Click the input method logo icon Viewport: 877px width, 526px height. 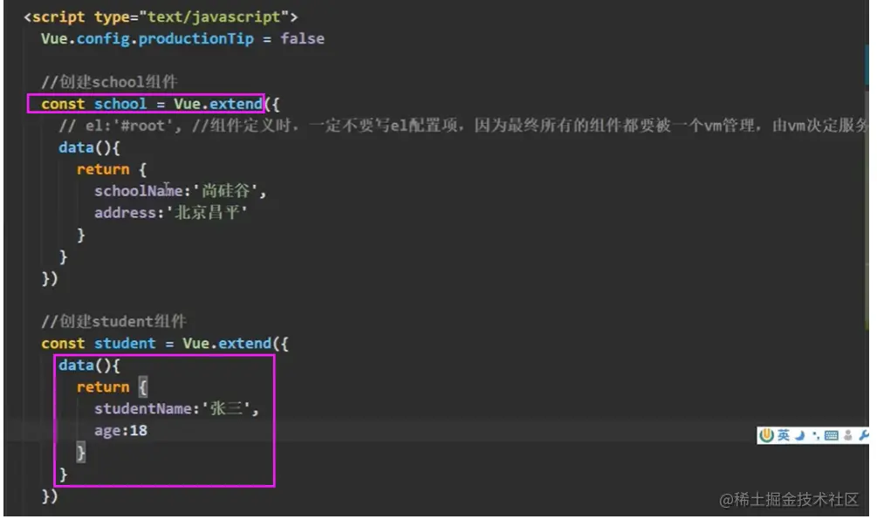pos(766,435)
